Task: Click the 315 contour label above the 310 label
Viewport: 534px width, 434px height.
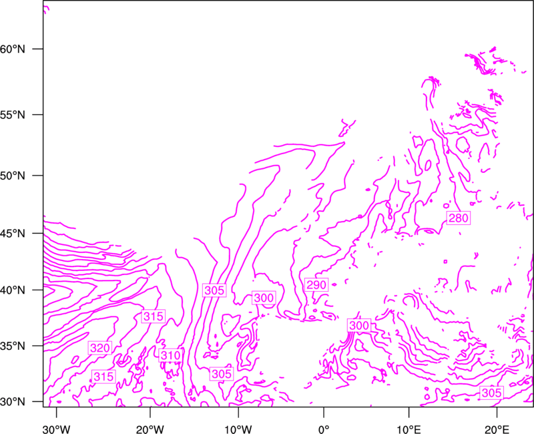Action: click(x=154, y=316)
